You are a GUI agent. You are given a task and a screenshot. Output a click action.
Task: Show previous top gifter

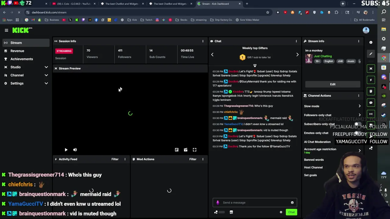click(212, 54)
